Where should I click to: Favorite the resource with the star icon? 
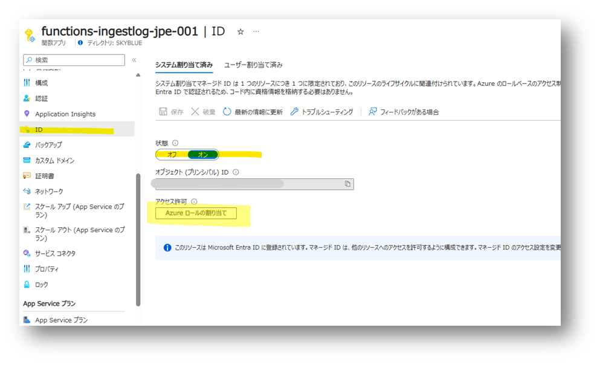(240, 32)
